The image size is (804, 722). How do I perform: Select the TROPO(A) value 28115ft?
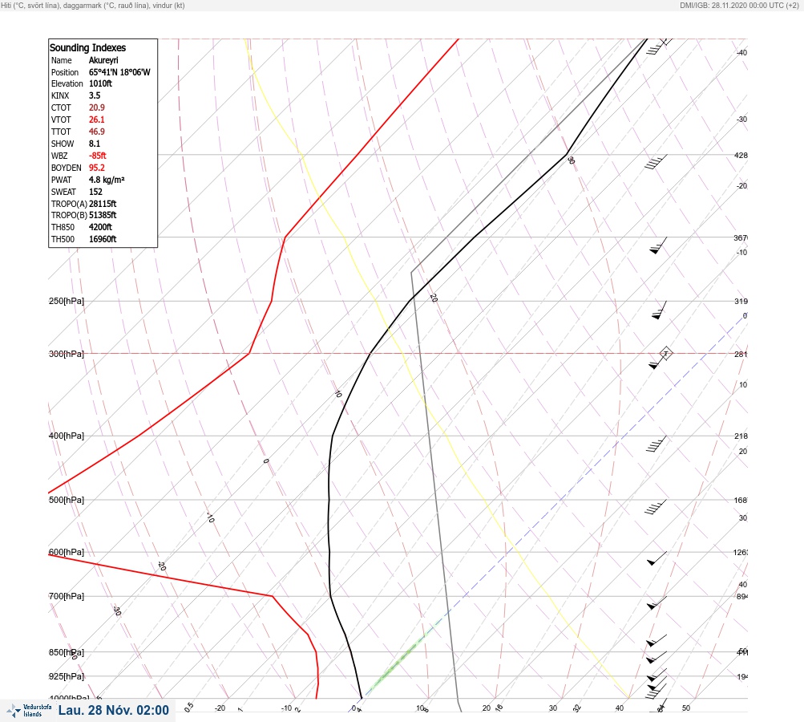[x=103, y=204]
